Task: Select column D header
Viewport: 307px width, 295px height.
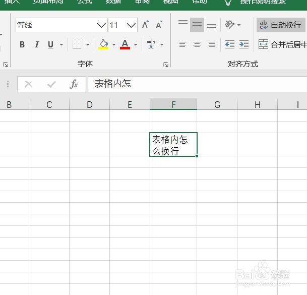Action: tap(89, 104)
